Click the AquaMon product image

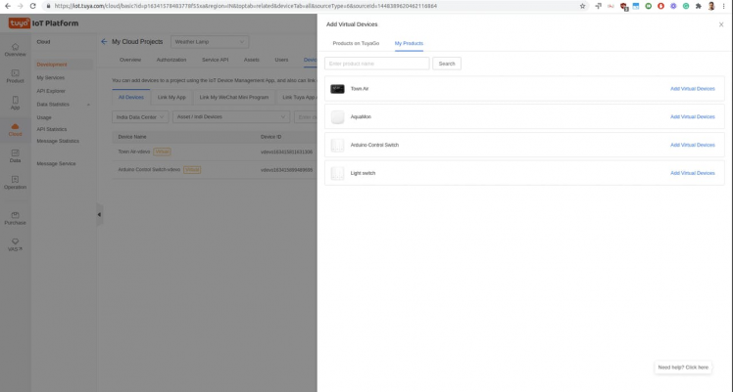point(337,117)
